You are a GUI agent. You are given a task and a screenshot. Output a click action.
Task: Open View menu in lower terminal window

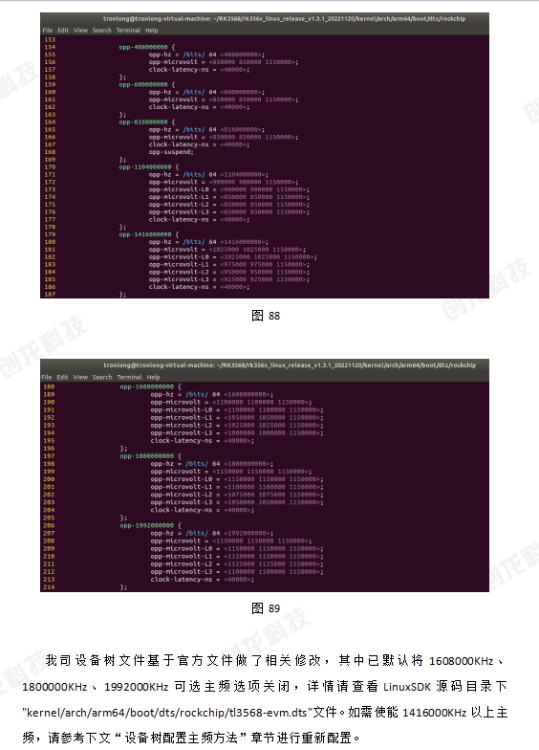(x=80, y=377)
